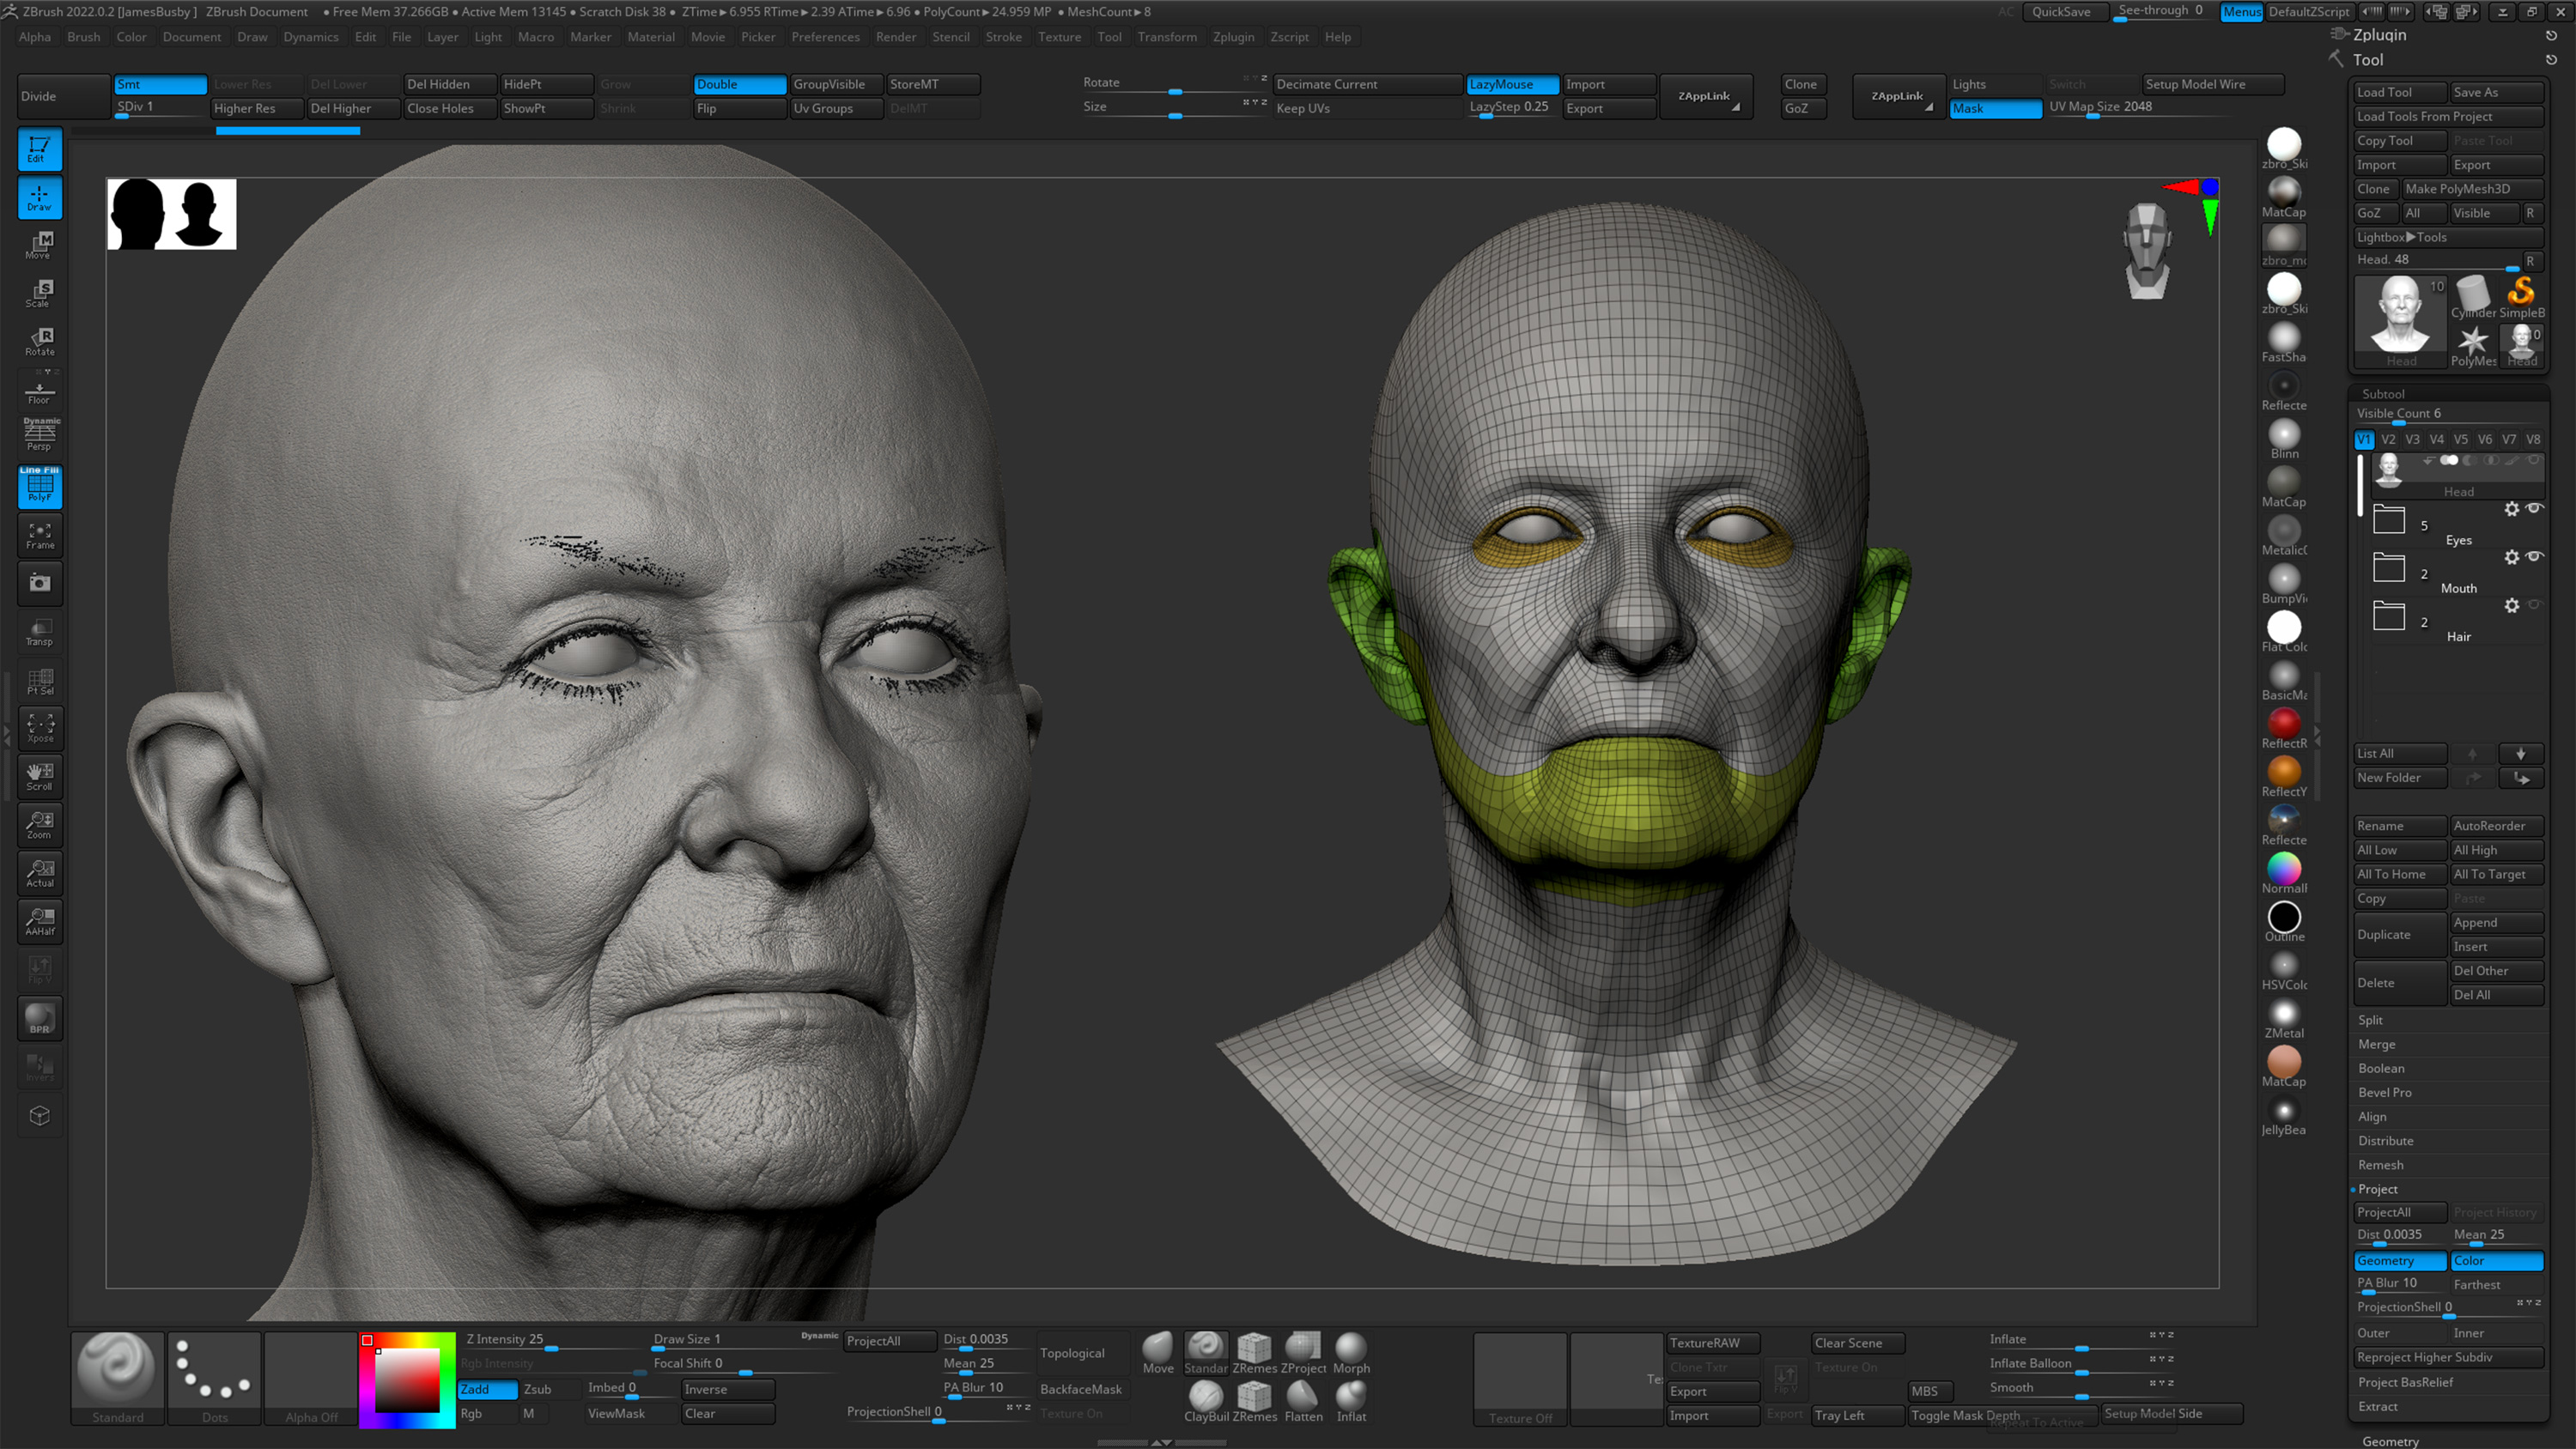The width and height of the screenshot is (2576, 1449).
Task: Toggle visibility of the Mouth folder
Action: 2535,557
